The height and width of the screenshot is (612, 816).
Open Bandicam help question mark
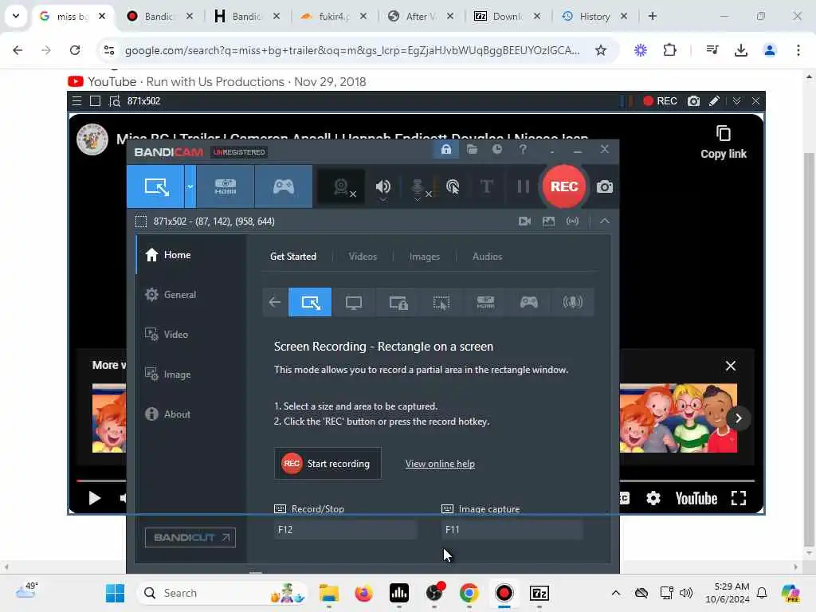(x=523, y=150)
